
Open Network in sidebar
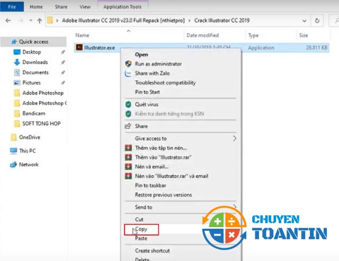click(29, 165)
